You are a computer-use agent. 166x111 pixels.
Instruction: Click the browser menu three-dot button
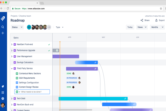165,8
